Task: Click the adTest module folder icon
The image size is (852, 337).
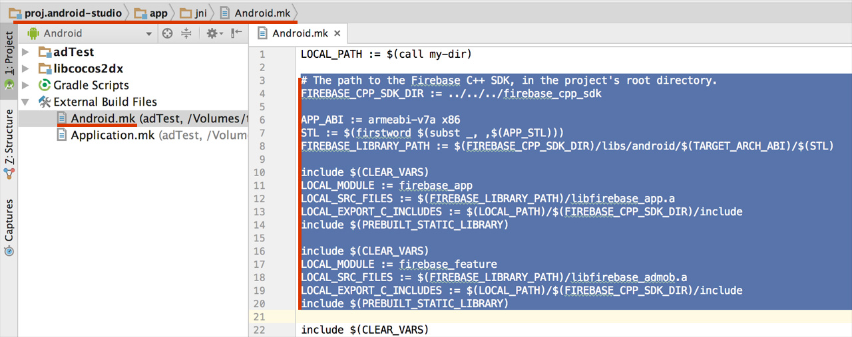Action: [45, 52]
